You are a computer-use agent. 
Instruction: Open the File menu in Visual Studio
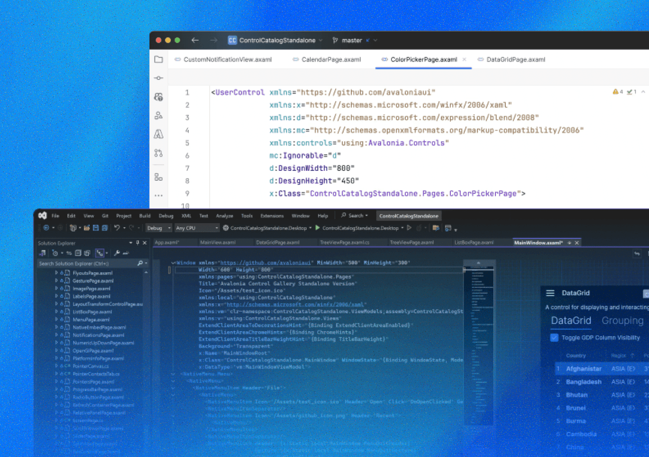(55, 216)
